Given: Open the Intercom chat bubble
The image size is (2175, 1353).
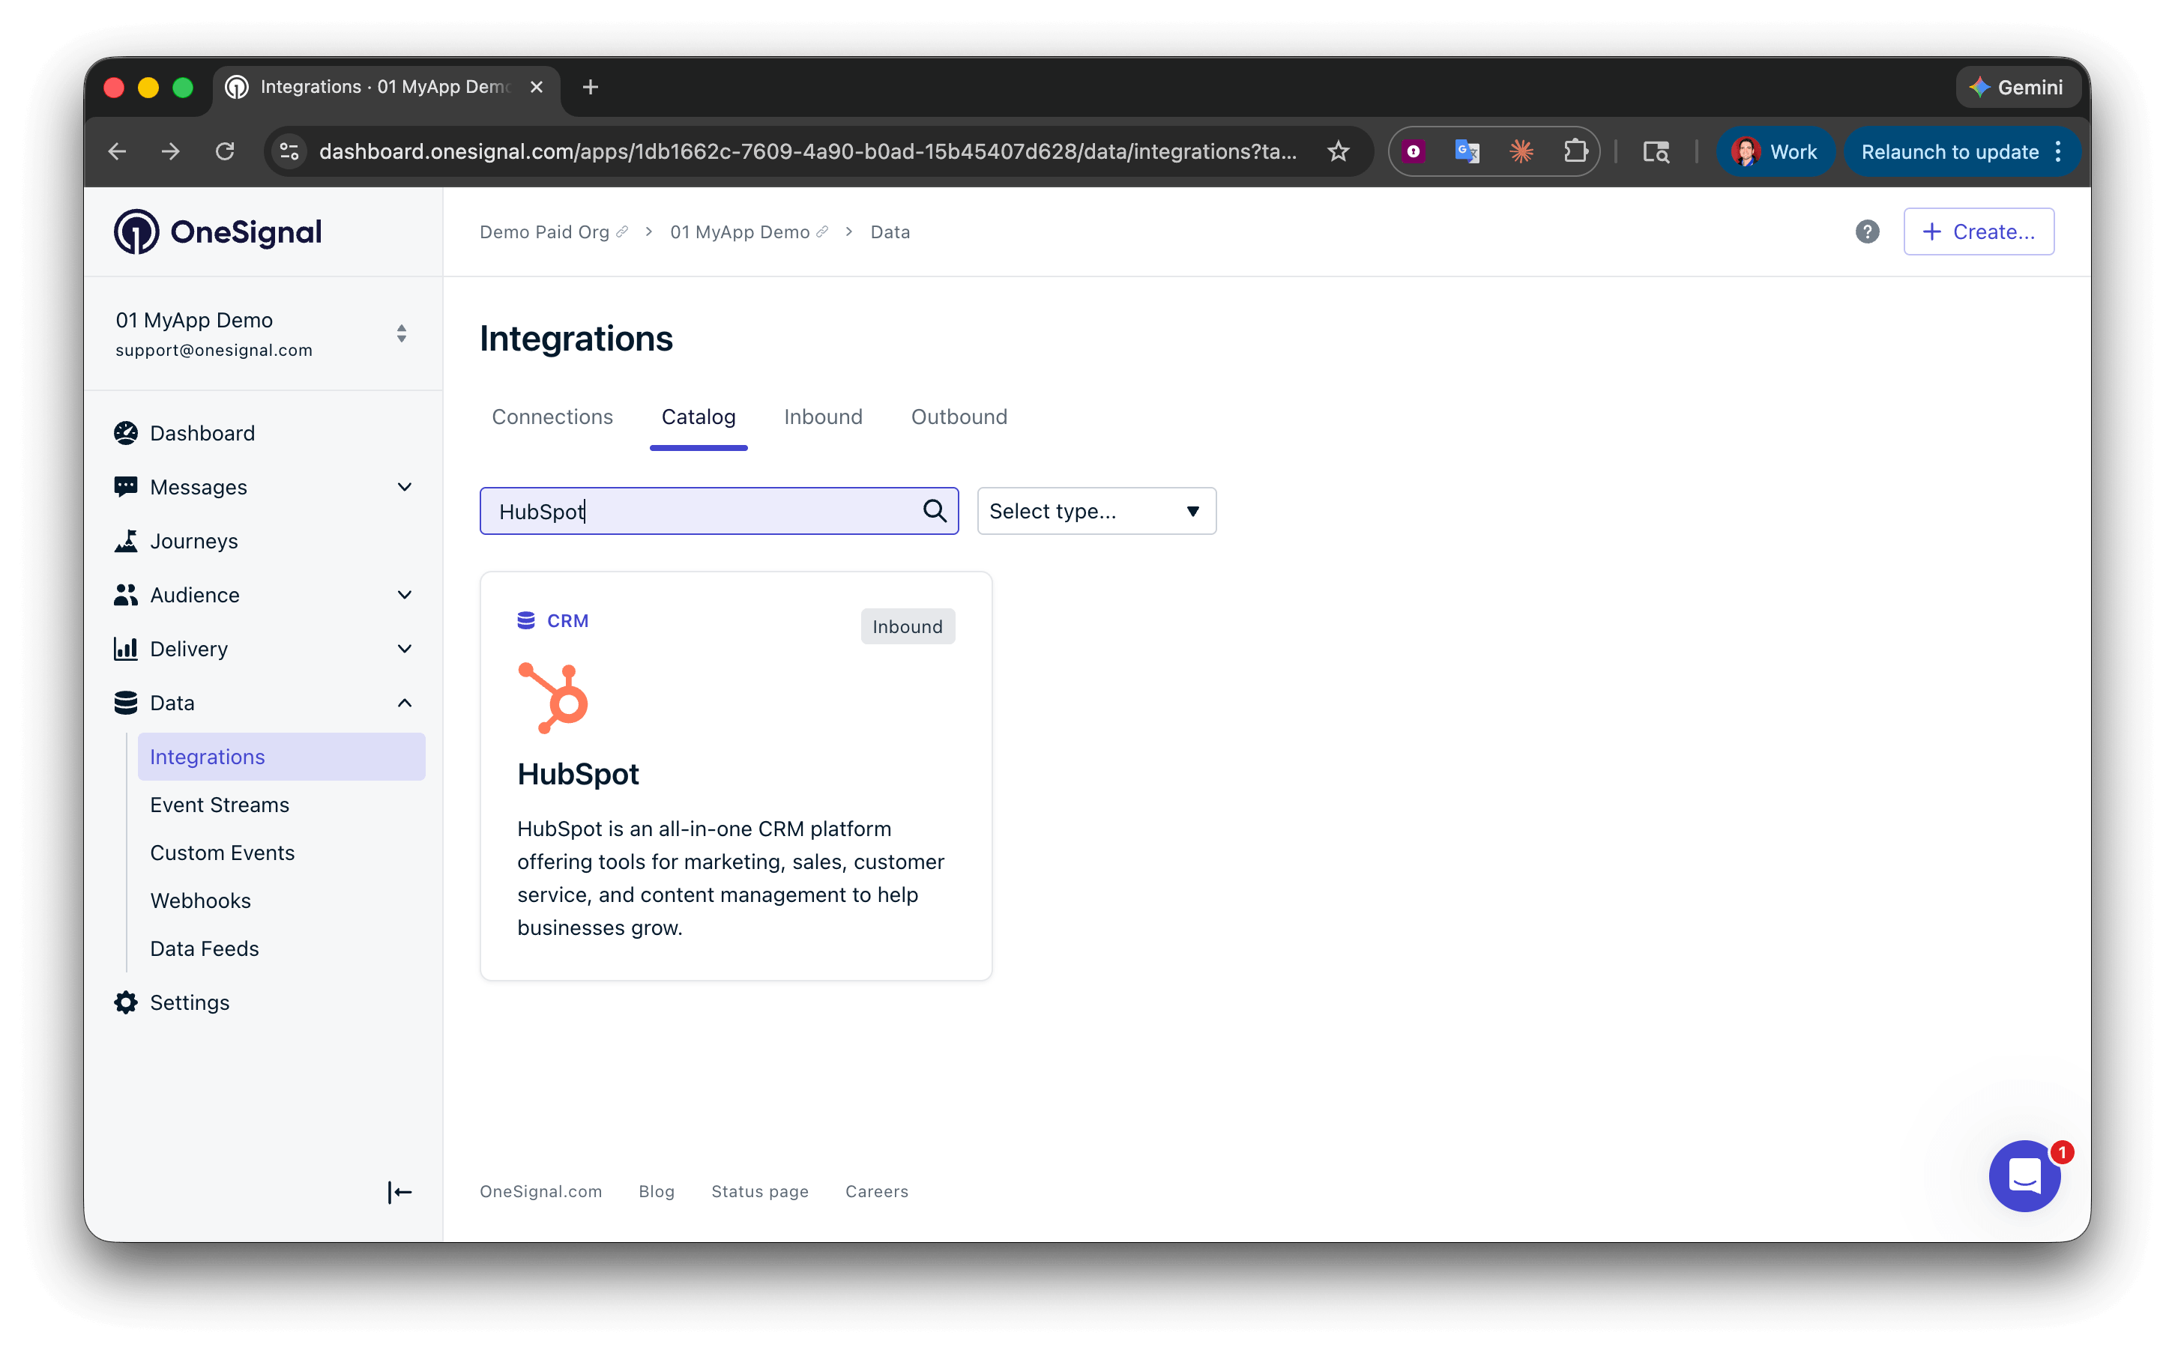Looking at the screenshot, I should pos(2024,1176).
